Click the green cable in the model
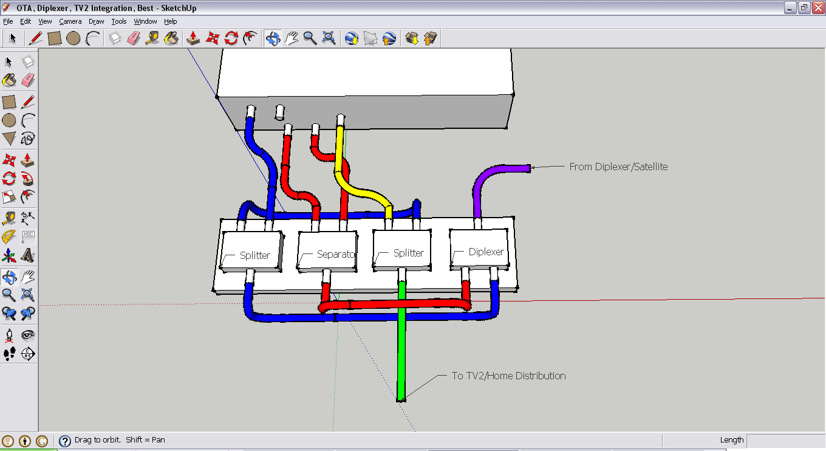 point(401,340)
